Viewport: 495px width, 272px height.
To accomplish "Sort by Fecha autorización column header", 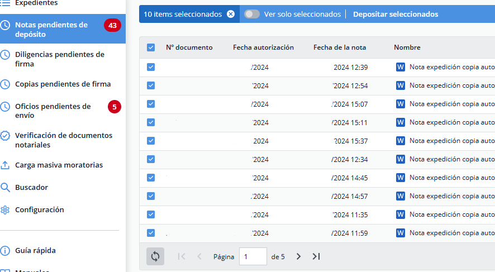I will point(263,47).
